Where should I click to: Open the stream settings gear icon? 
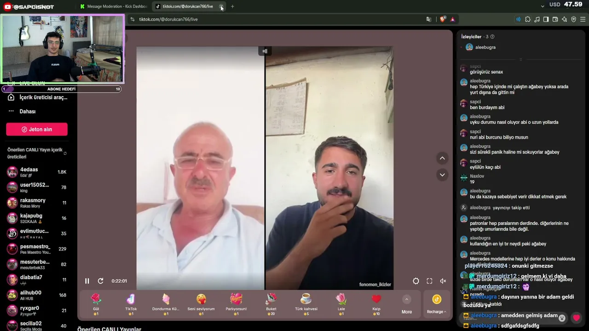416,281
